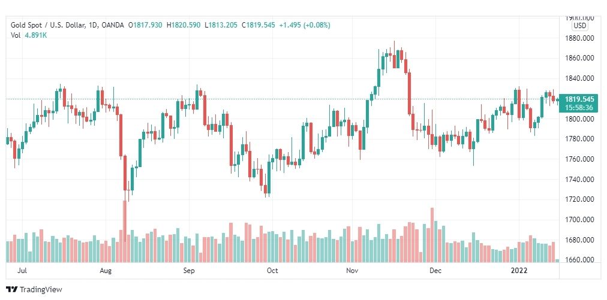Click the close value C1819.545 in header
Image resolution: width=607 pixels, height=300 pixels.
[258, 25]
